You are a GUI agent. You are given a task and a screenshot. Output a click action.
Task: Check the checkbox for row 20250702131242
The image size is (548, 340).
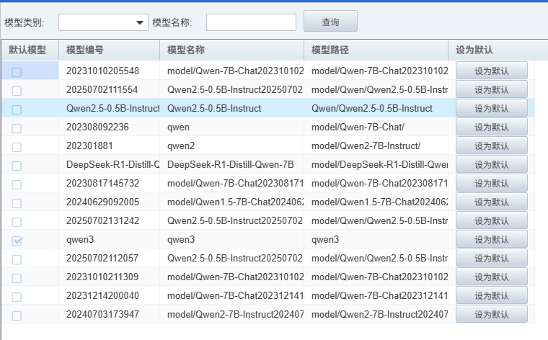click(x=17, y=222)
